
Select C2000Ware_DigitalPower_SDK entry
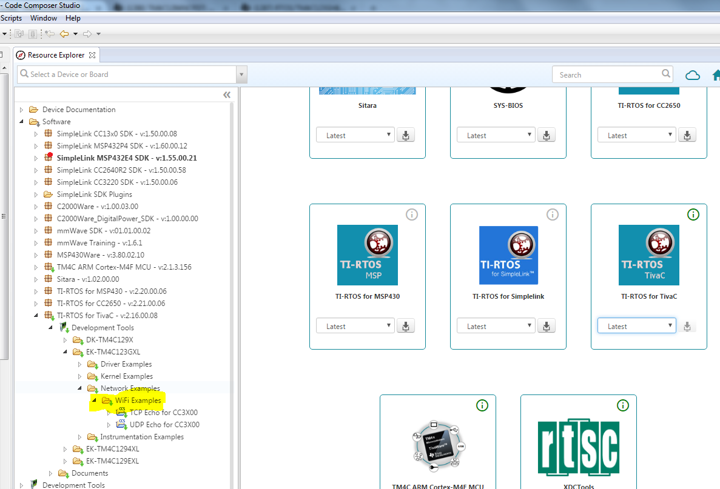(127, 218)
